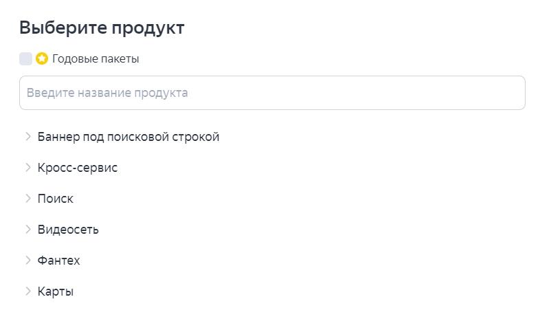Click the word строкой in first category
Image resolution: width=540 pixels, height=330 pixels.
(x=196, y=137)
